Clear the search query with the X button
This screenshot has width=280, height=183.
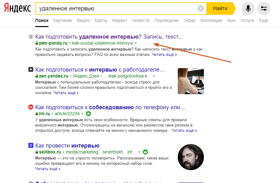tap(200, 8)
